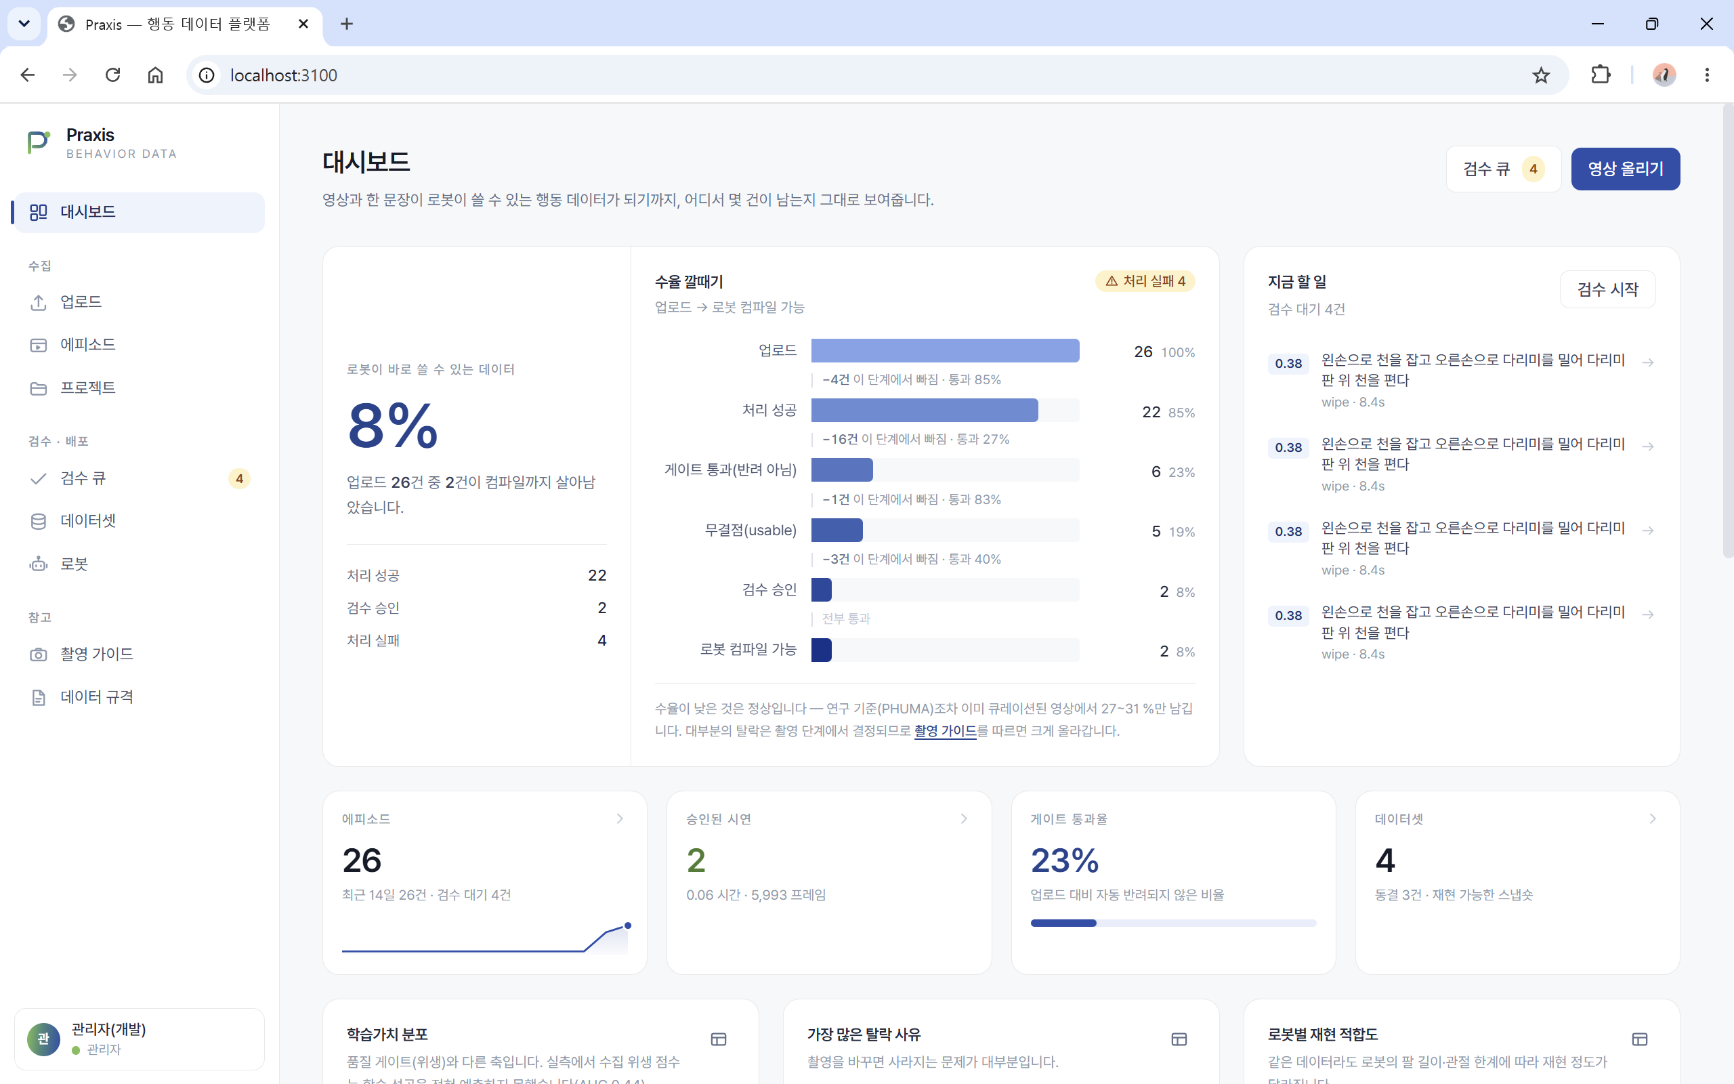Open 에피소드 in the sidebar menu
The image size is (1734, 1084).
(139, 345)
